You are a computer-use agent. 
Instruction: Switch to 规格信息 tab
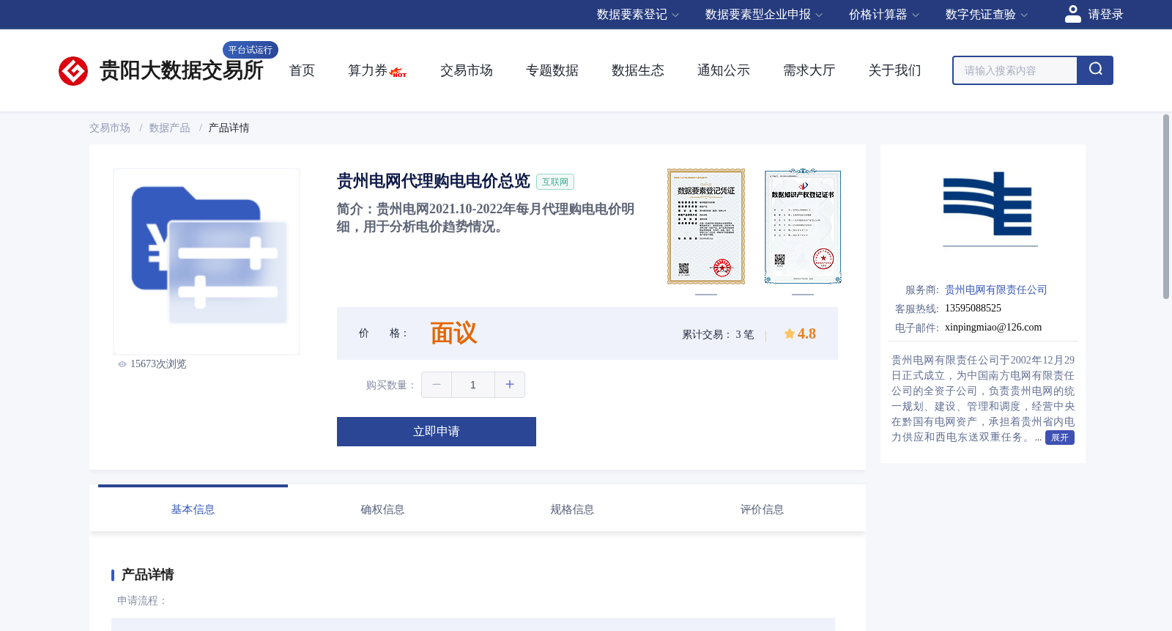572,509
